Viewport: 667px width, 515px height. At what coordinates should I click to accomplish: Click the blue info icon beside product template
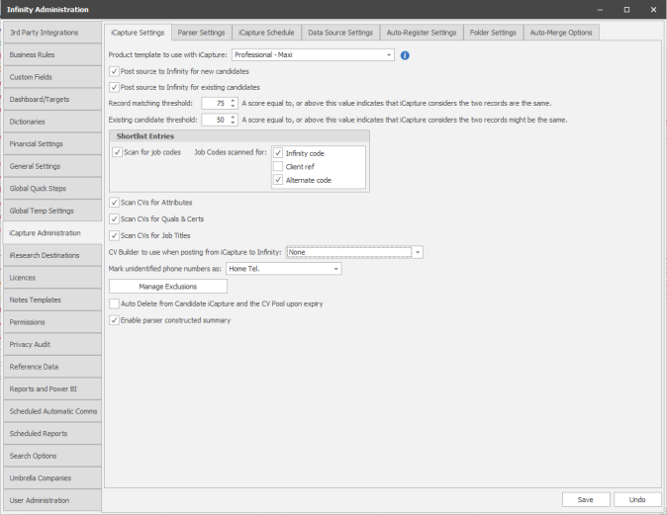pos(405,55)
